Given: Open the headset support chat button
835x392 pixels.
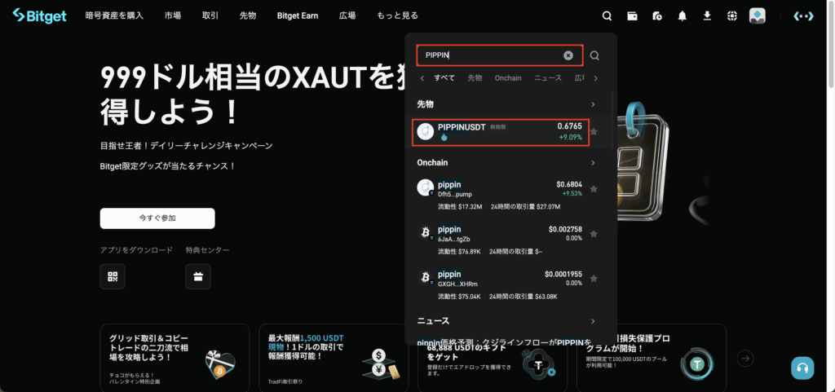Looking at the screenshot, I should pyautogui.click(x=802, y=368).
